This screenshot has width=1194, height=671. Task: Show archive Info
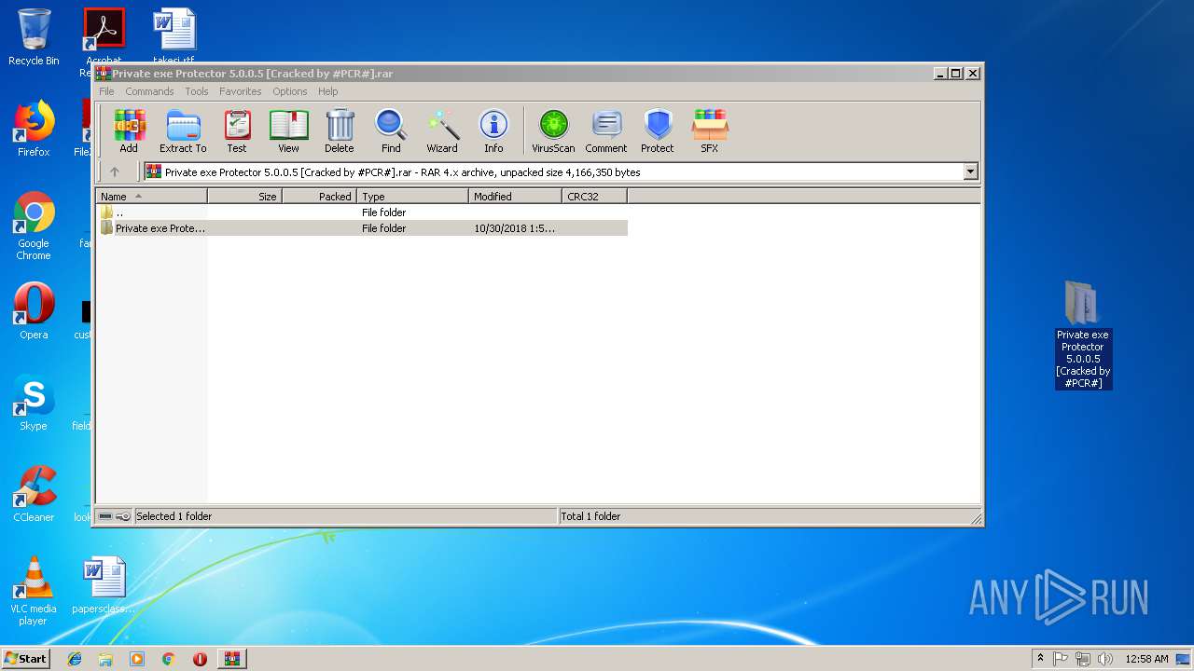tap(493, 131)
